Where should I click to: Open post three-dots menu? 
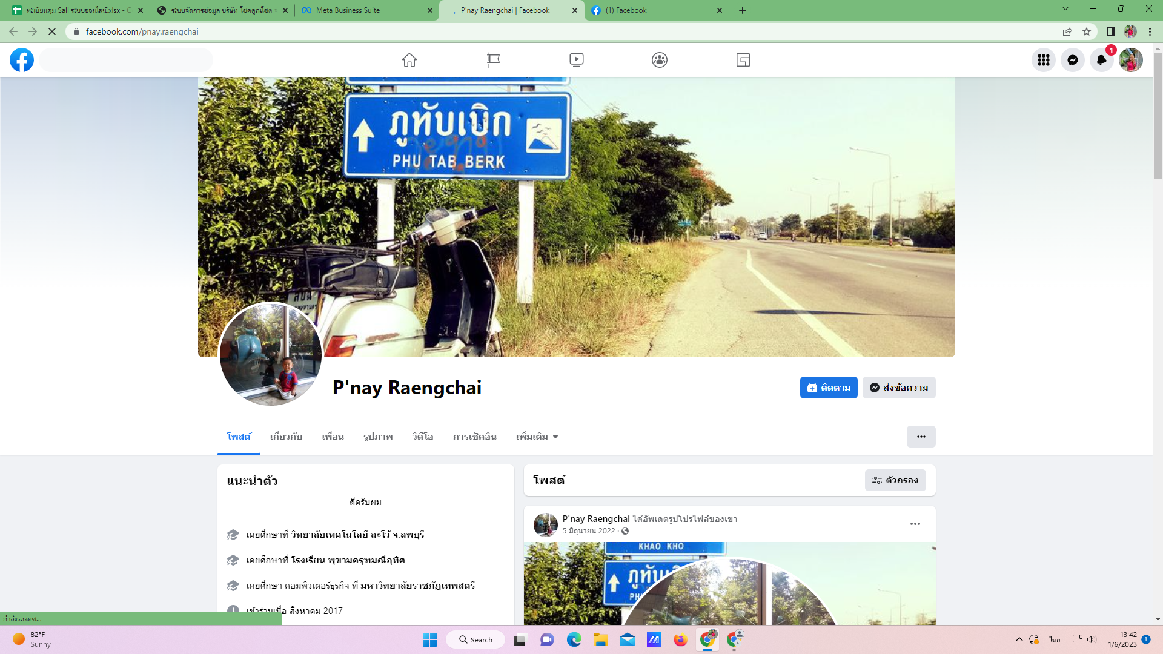click(x=915, y=524)
